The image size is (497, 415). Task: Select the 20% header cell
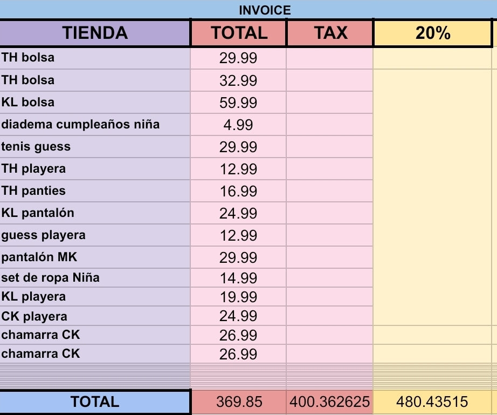[x=432, y=33]
